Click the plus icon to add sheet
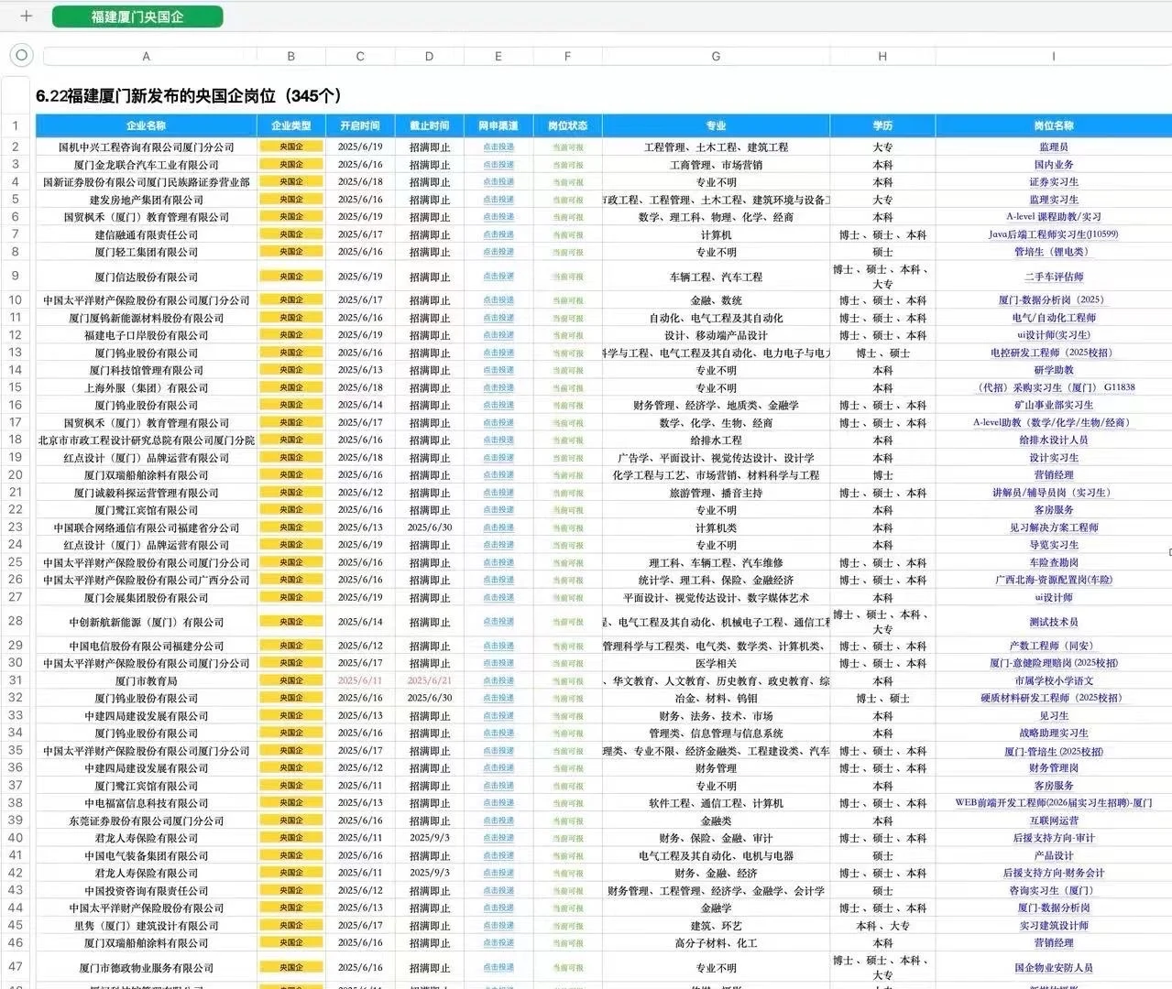The height and width of the screenshot is (989, 1172). (26, 16)
